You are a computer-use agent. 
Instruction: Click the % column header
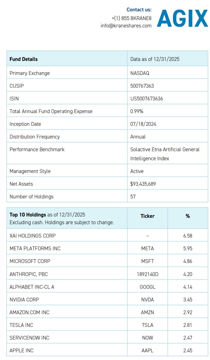(x=188, y=216)
